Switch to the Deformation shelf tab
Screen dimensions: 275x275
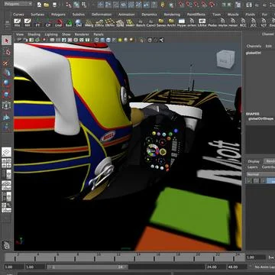(102, 15)
